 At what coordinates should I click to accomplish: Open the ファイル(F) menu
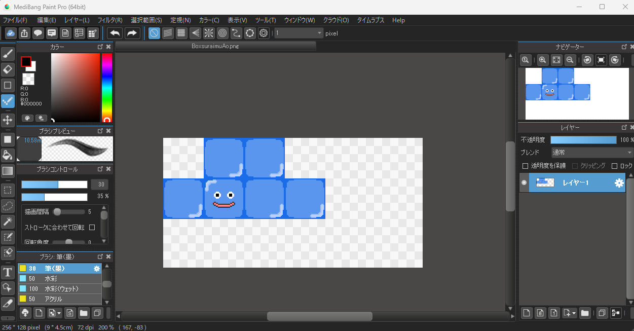pyautogui.click(x=15, y=20)
